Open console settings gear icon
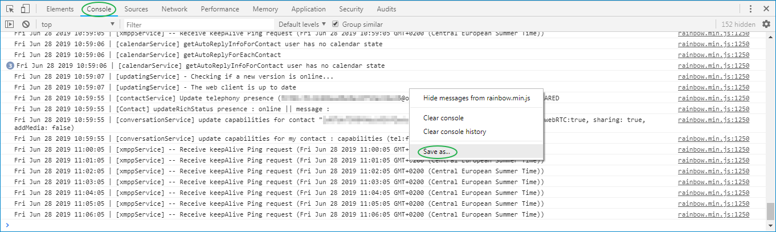The height and width of the screenshot is (232, 776). click(x=766, y=24)
